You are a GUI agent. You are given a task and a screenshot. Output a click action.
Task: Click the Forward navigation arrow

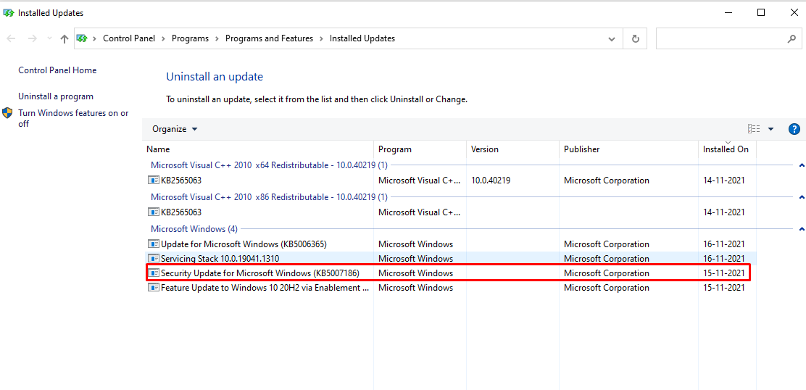pos(32,38)
